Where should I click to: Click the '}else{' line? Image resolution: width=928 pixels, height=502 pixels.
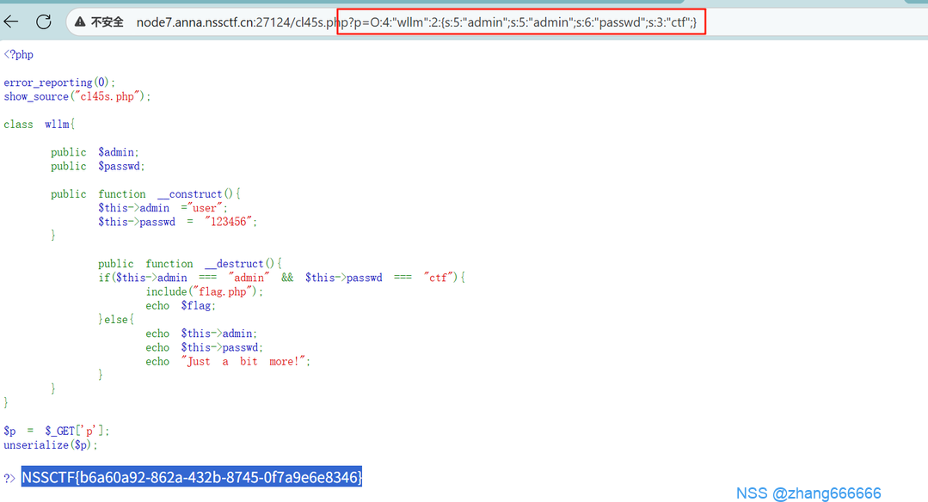click(116, 319)
